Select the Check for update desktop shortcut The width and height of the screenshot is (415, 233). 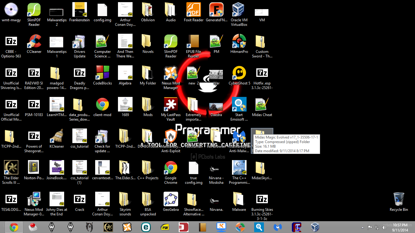coord(102,140)
